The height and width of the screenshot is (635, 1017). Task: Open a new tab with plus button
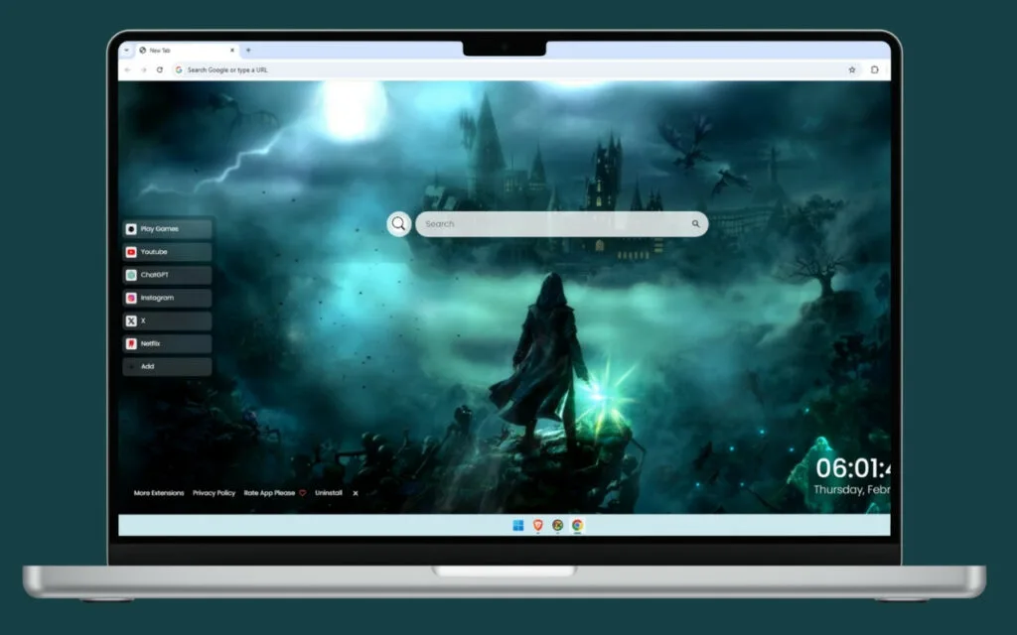click(x=248, y=50)
